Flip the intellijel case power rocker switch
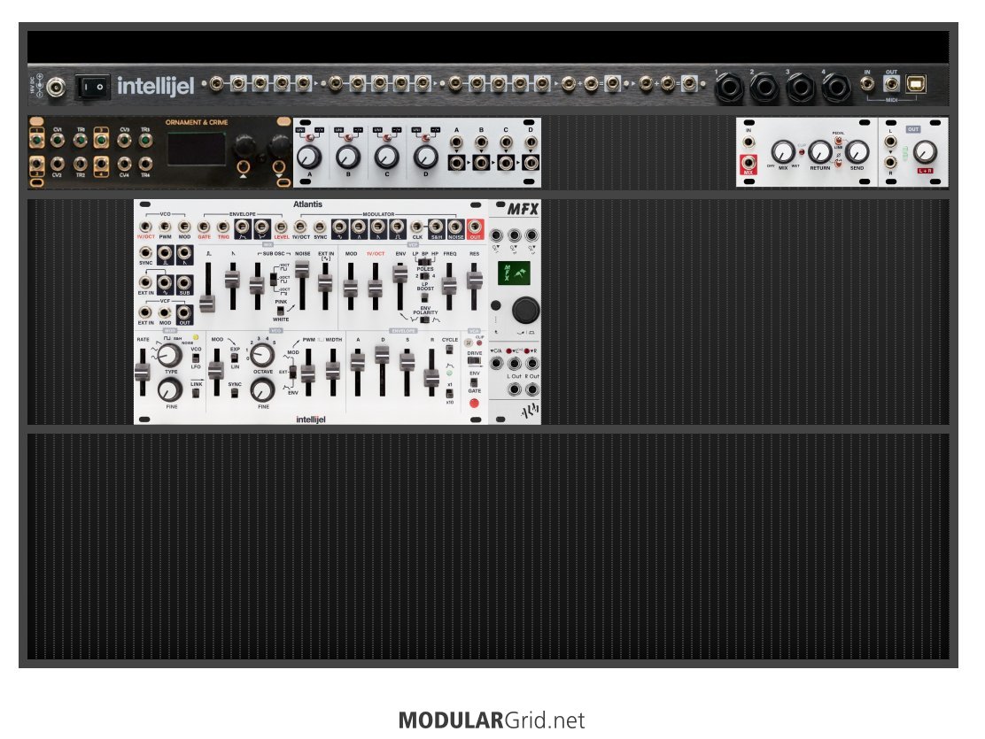 92,86
